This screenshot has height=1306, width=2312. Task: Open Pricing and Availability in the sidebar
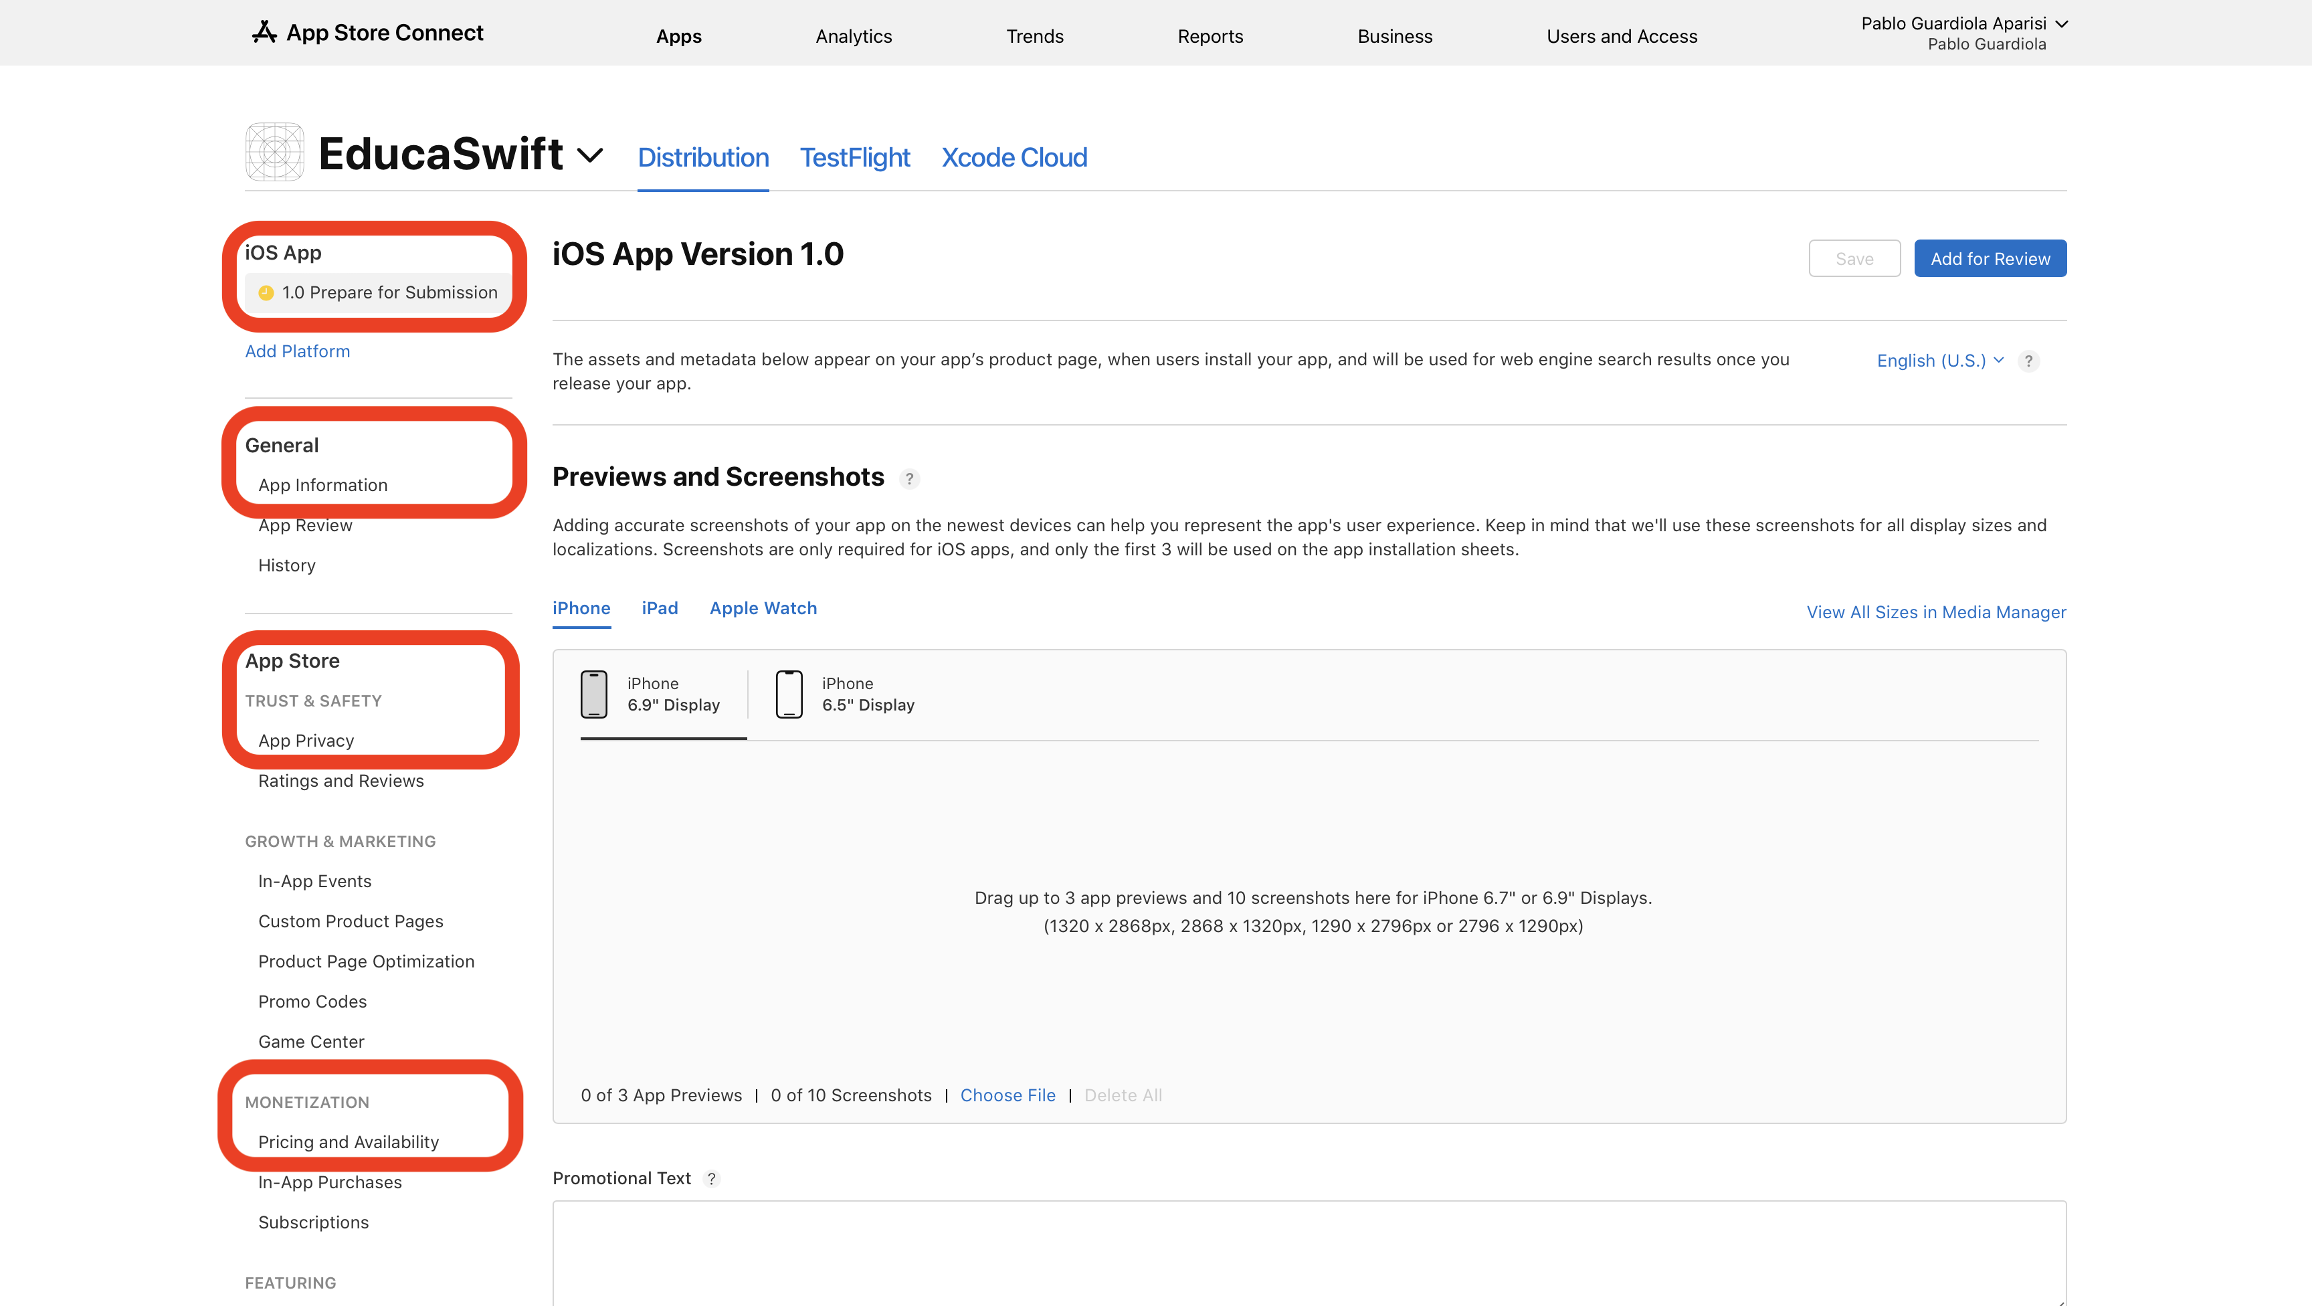(349, 1141)
